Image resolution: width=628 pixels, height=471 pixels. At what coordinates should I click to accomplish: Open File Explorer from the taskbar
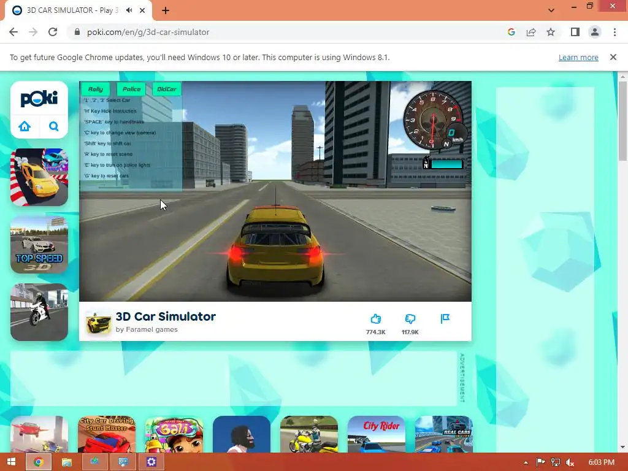[66, 462]
